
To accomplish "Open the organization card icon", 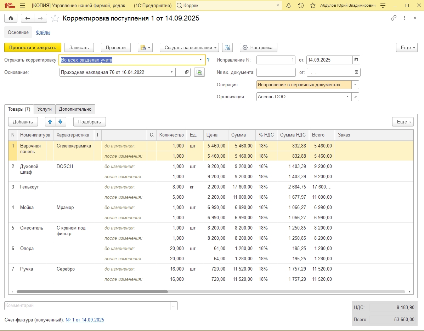I will pyautogui.click(x=355, y=97).
